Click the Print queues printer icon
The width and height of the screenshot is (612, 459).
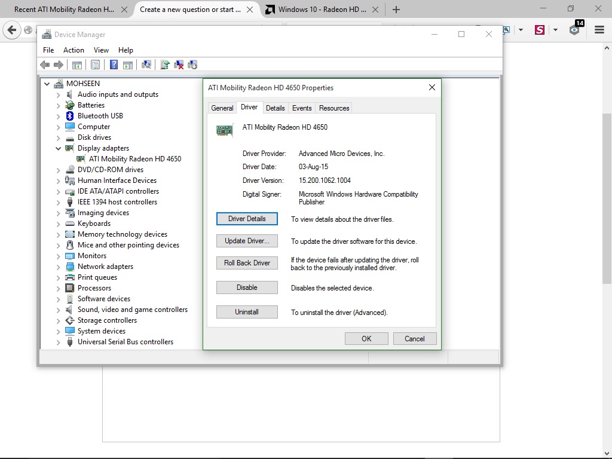pos(70,277)
